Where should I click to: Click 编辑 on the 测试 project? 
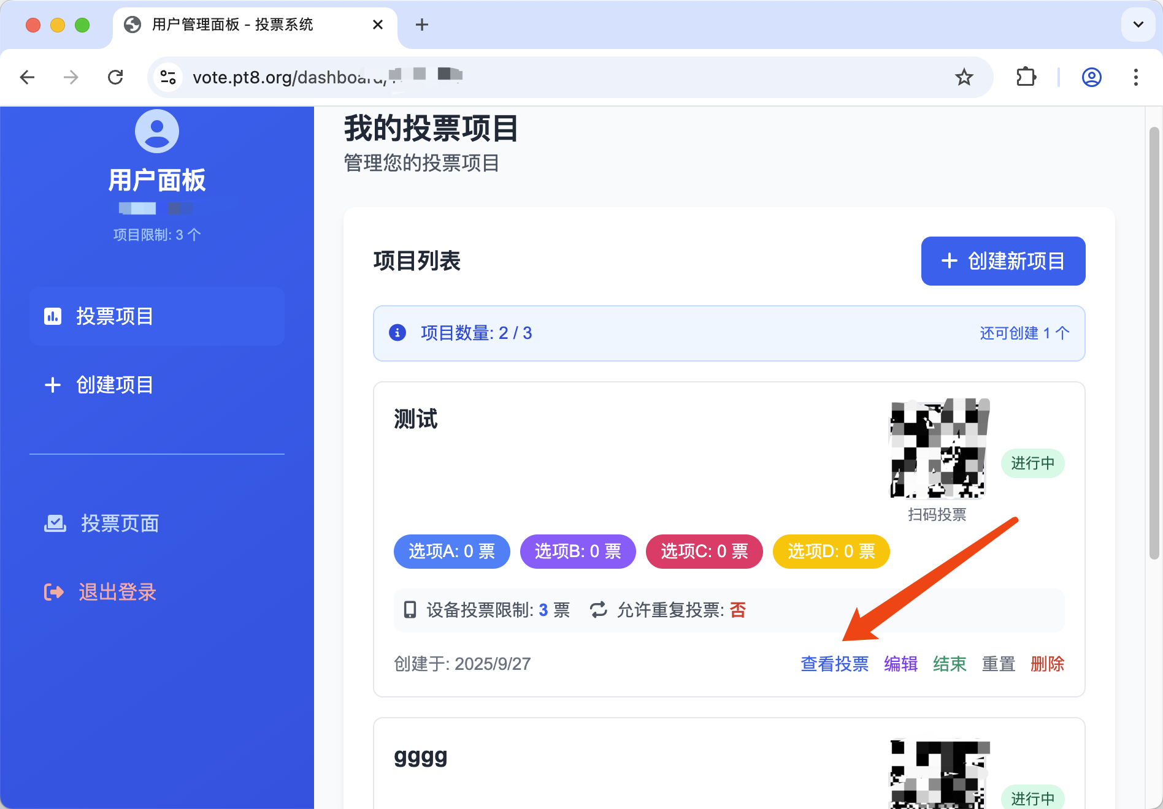pos(900,664)
